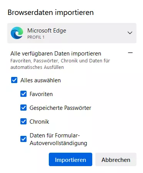
Task: Disable the Chronik checkbox
Action: [x=23, y=121]
